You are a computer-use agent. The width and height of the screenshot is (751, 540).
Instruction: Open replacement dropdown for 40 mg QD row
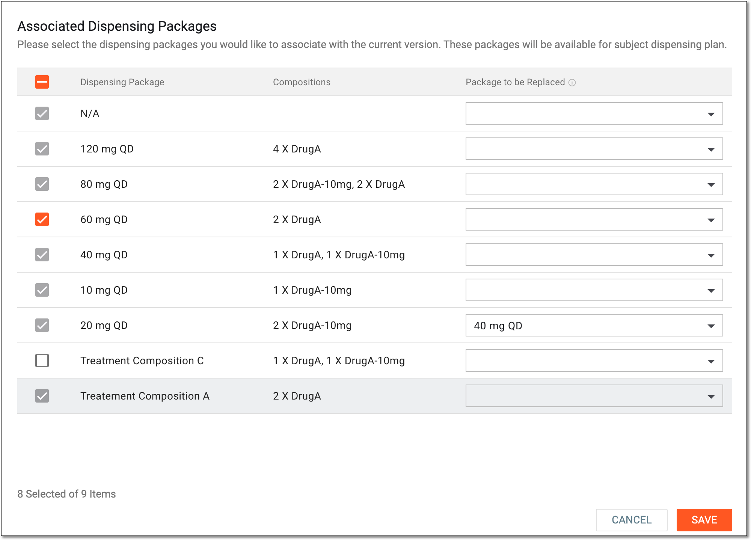594,255
